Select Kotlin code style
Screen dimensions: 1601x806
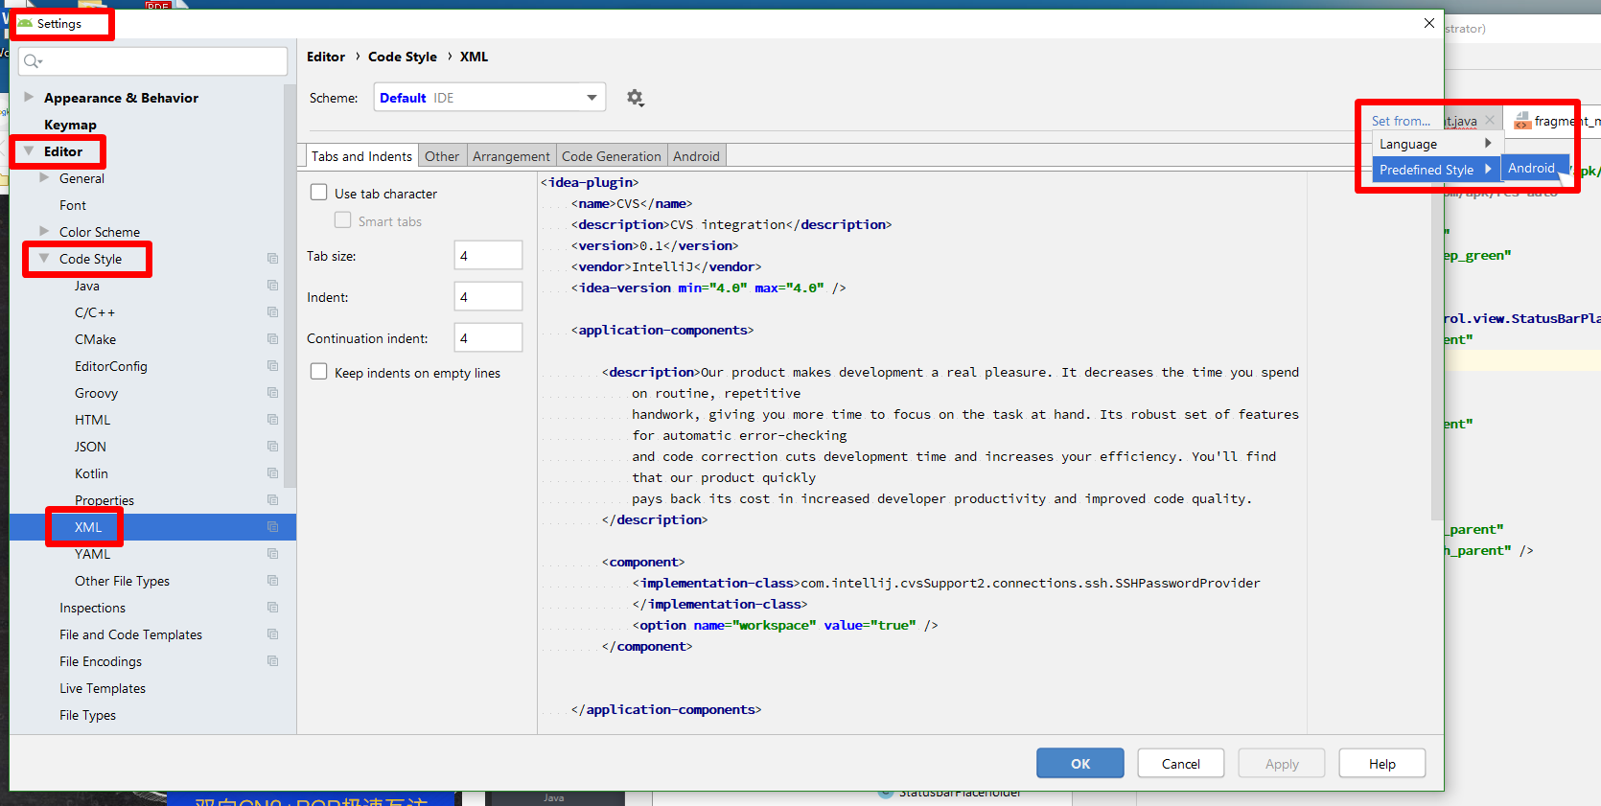[91, 473]
